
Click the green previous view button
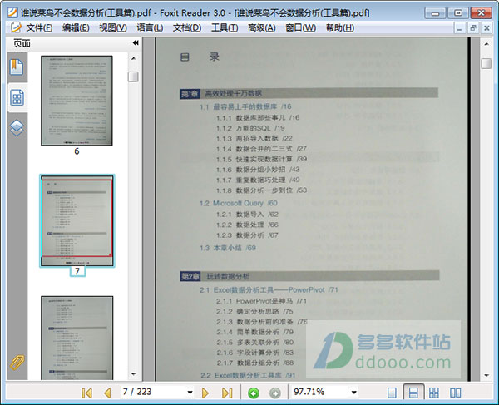(254, 393)
